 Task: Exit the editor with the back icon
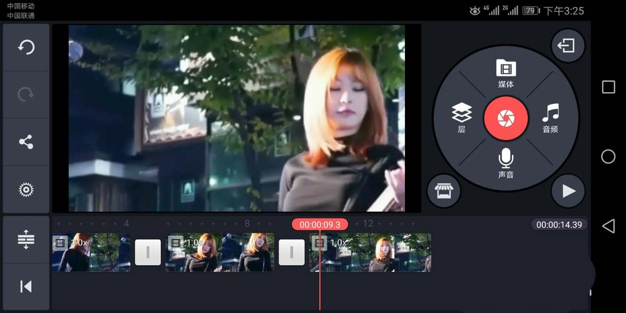[567, 46]
